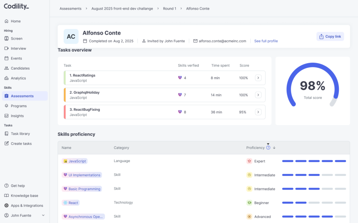The height and width of the screenshot is (223, 358).
Task: Sort by Proficiency using the arrow
Action: [x=274, y=147]
